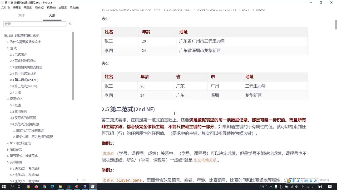Open IME toolbox wrench icon
The height and width of the screenshot is (190, 337).
[x=315, y=181]
